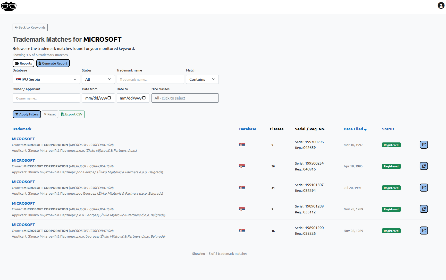Click the text 'Reg.: 035112'
The width and height of the screenshot is (446, 280).
305,212
